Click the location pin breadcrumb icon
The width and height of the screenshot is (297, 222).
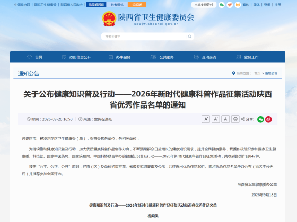tap(233, 73)
